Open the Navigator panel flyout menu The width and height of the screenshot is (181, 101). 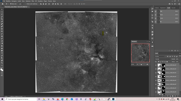pyautogui.click(x=150, y=41)
